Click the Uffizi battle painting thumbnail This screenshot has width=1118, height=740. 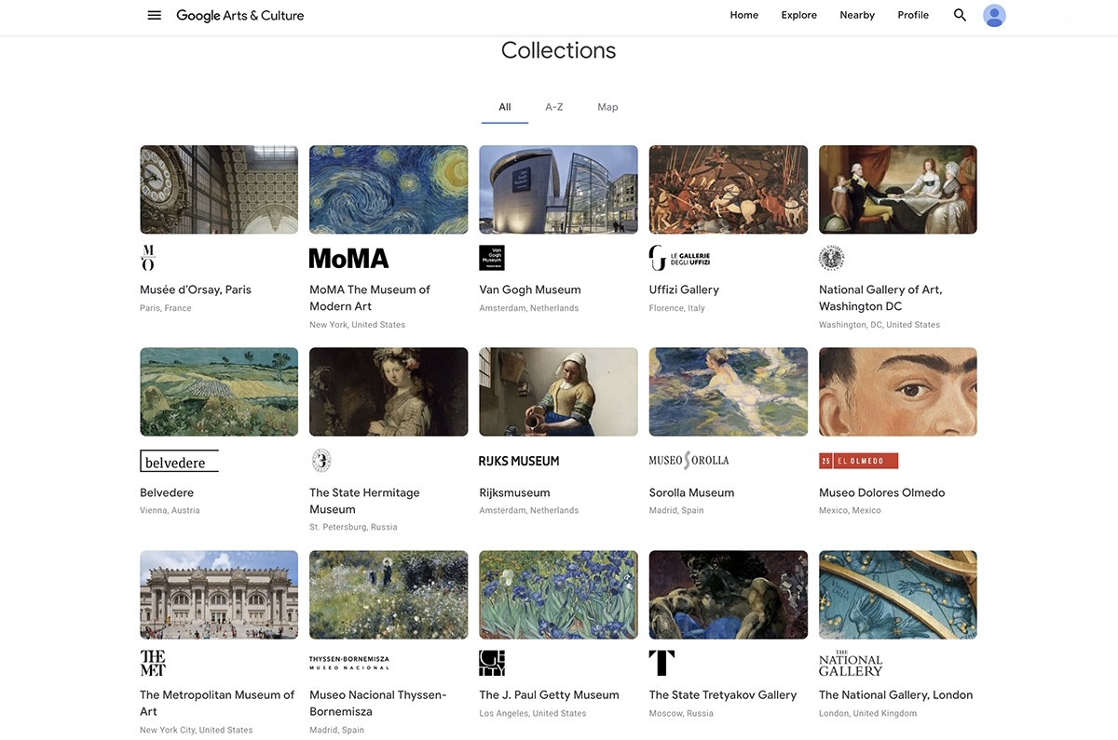click(729, 189)
